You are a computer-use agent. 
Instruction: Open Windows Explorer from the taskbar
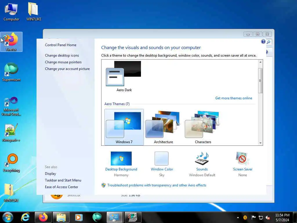click(61, 217)
